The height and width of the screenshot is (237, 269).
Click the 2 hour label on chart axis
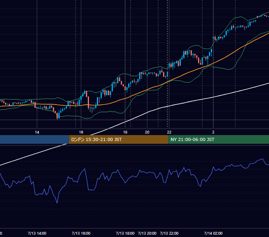pyautogui.click(x=213, y=132)
